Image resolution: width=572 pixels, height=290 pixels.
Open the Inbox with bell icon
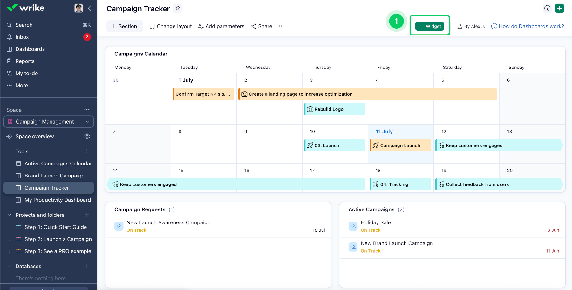point(22,37)
